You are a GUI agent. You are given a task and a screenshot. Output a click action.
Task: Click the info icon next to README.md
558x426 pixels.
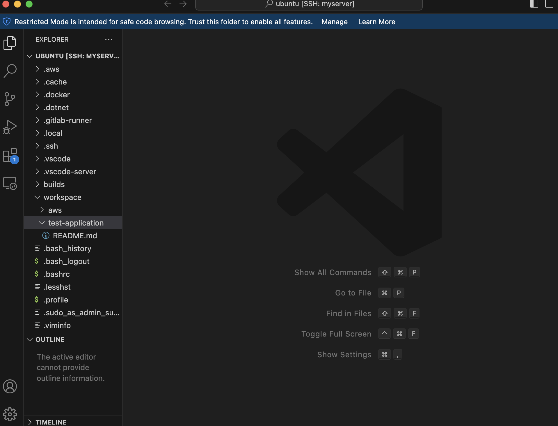point(46,235)
